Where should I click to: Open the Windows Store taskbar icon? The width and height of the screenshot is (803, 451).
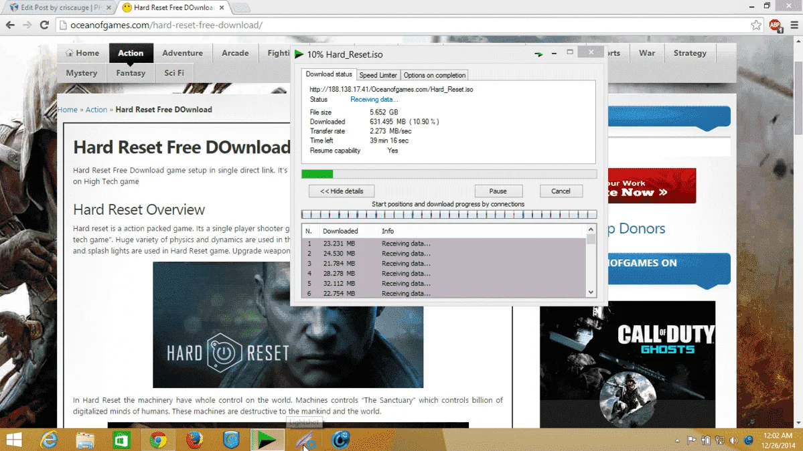pos(121,440)
